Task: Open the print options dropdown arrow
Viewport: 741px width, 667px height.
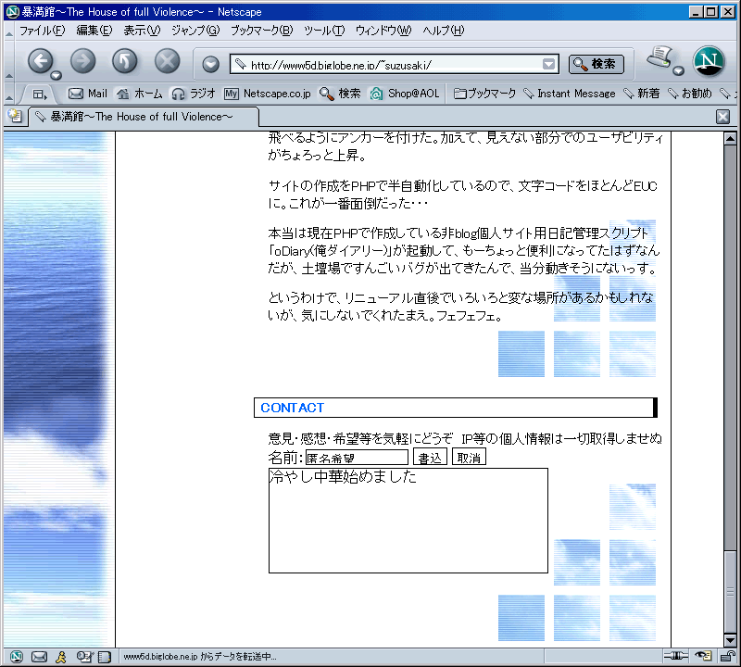Action: (x=679, y=71)
